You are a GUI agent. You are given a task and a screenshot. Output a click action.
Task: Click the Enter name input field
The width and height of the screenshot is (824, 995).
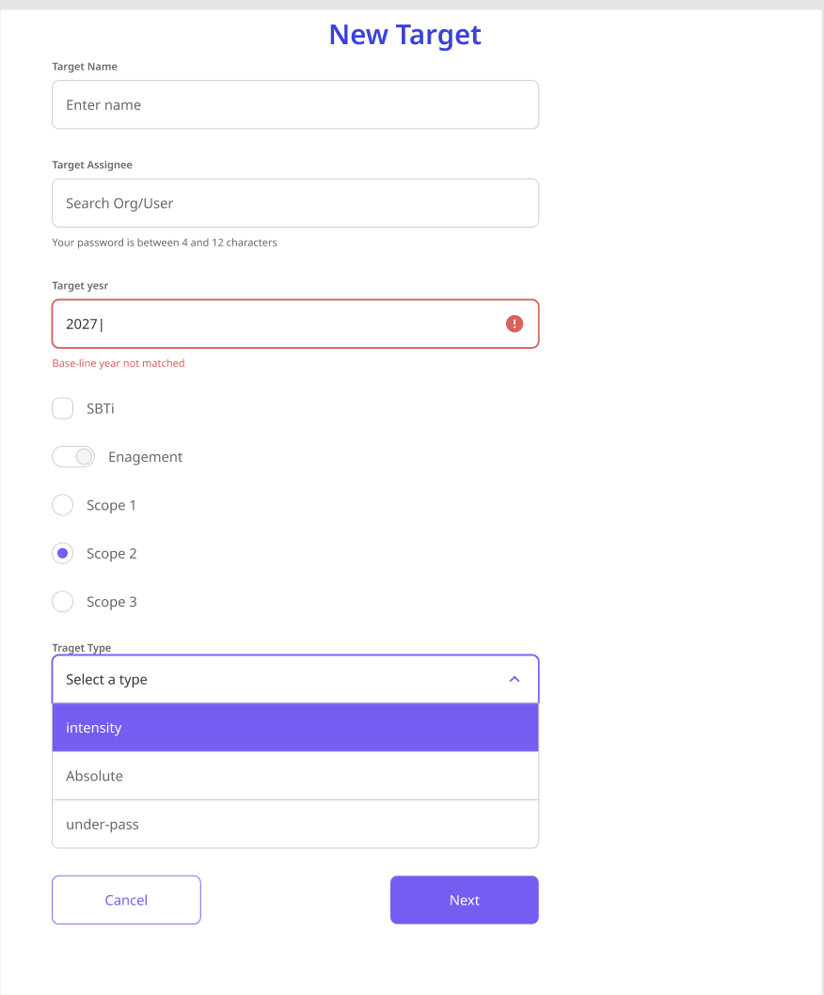295,104
